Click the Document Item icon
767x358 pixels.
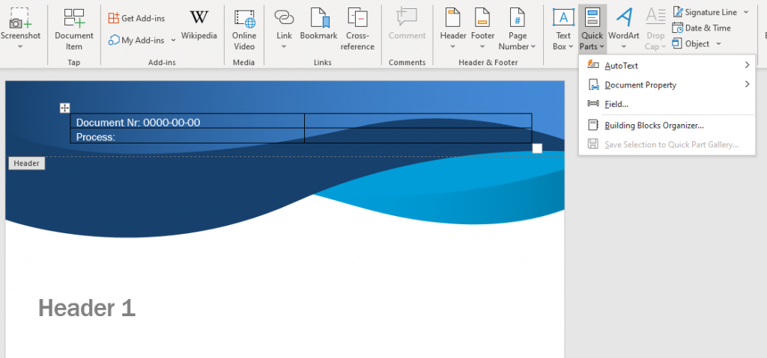(x=74, y=18)
